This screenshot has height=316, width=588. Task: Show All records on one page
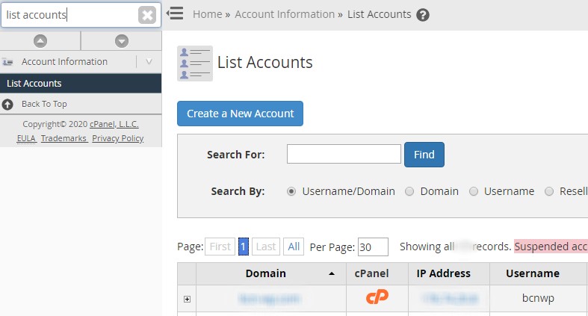point(294,247)
